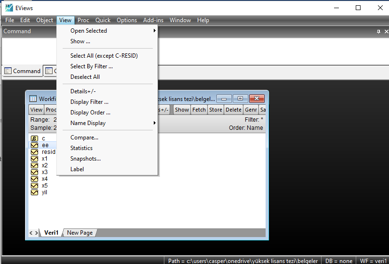Click the EViews application logo icon
The width and height of the screenshot is (389, 264).
[9, 8]
